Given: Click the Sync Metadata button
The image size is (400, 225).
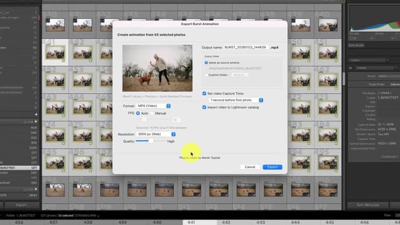Looking at the screenshot, I should point(368,205).
